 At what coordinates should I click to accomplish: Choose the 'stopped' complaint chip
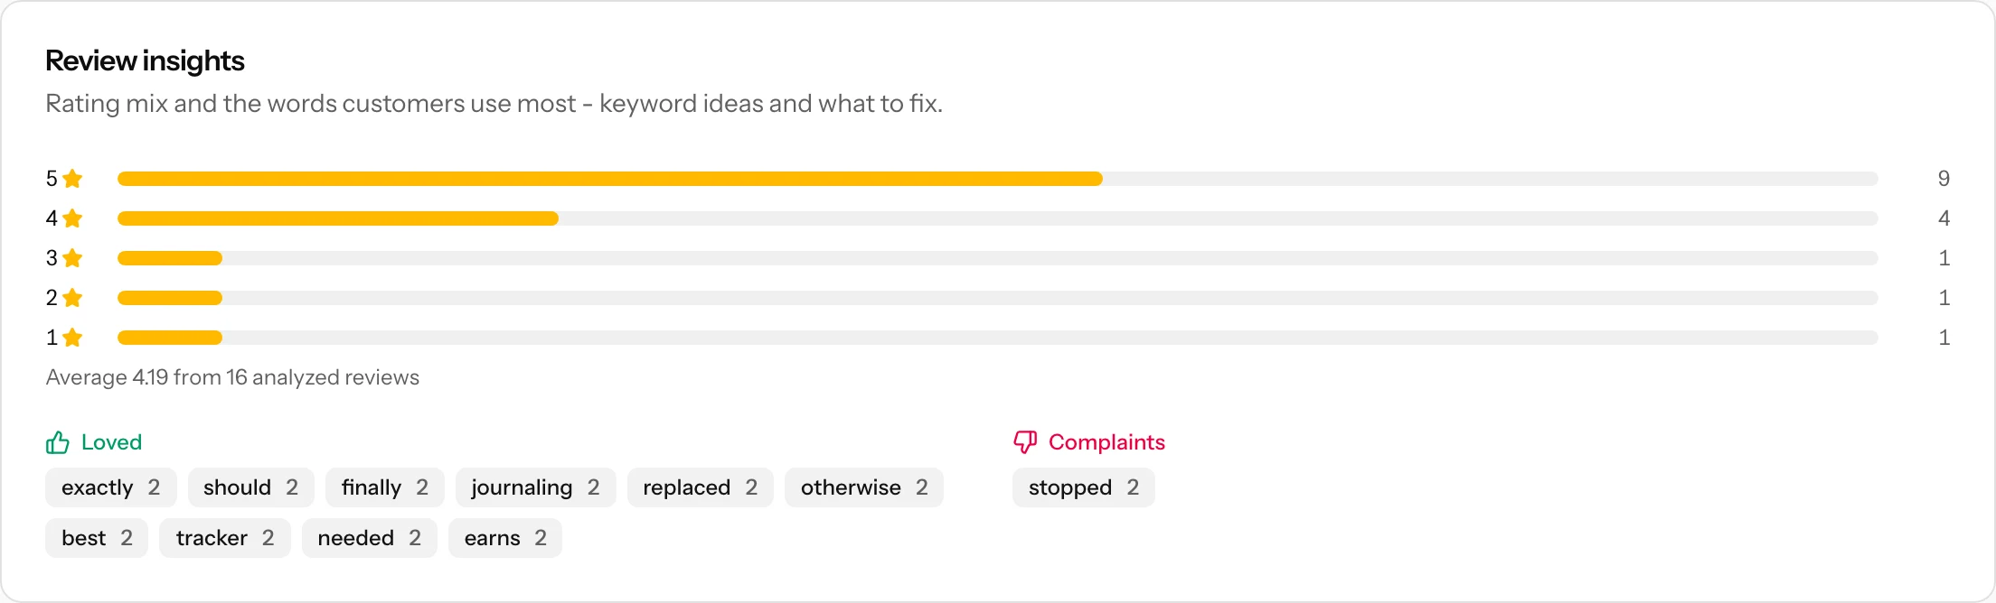[x=1084, y=487]
